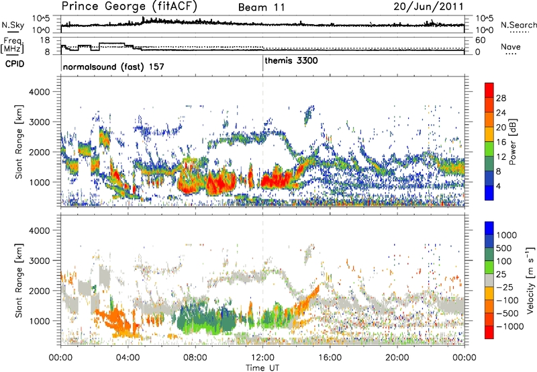Image resolution: width=537 pixels, height=372 pixels.
Task: Click the '-500' Velocity colorbar tick value
Action: point(507,313)
